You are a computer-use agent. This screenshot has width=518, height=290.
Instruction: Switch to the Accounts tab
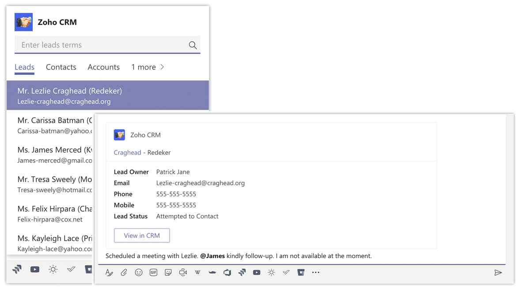(104, 67)
